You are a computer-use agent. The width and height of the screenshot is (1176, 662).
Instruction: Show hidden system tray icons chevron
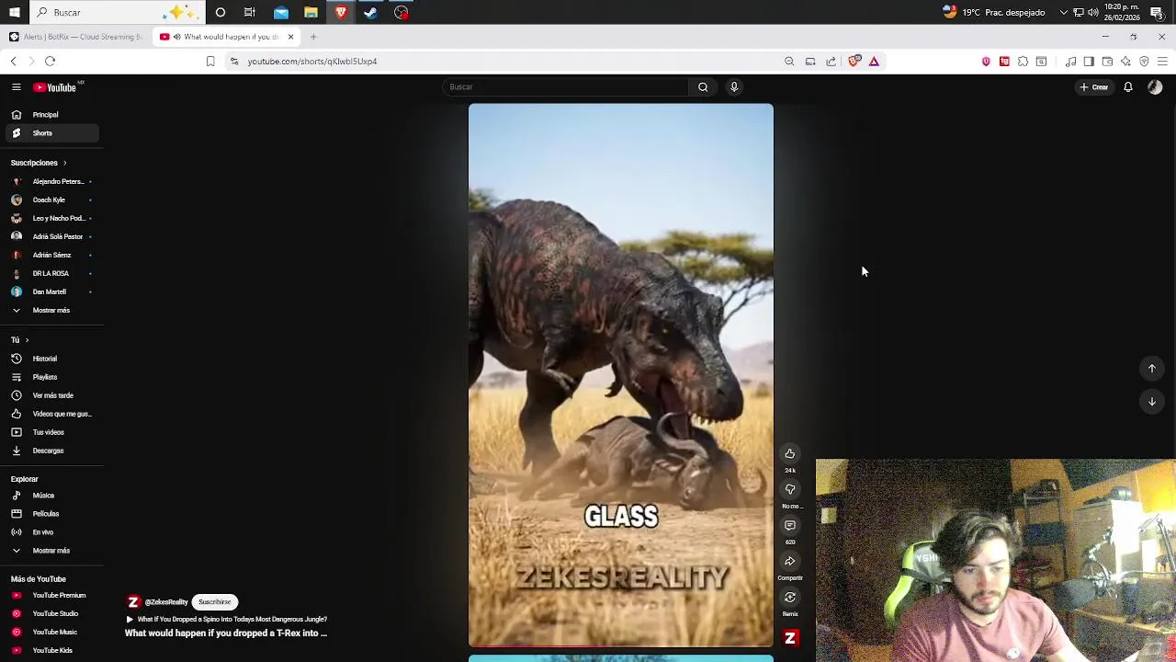click(1064, 13)
